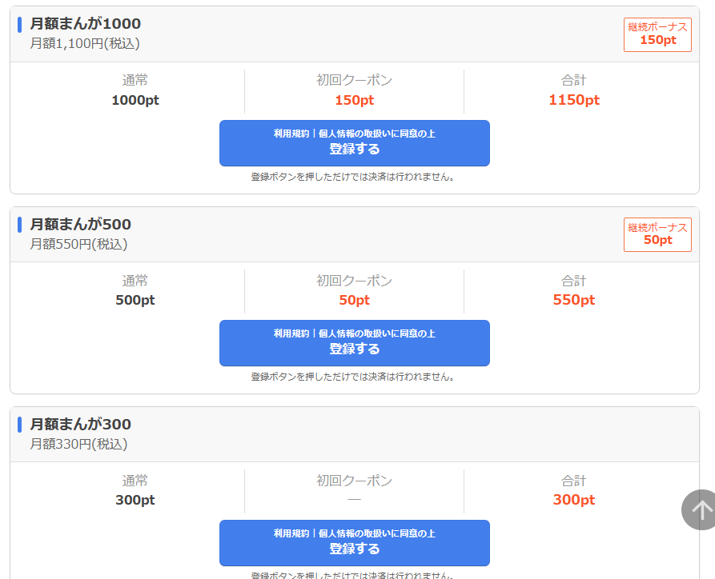
Task: Click the 継続ボーナス 50pt badge
Action: pyautogui.click(x=657, y=234)
